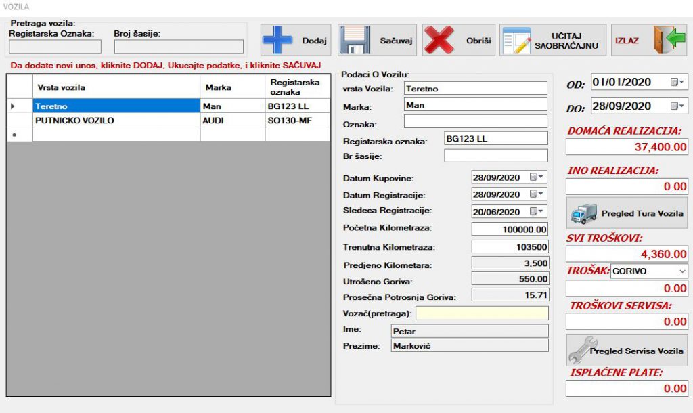This screenshot has height=413, width=693.
Task: Open the DO date picker calendar
Action: point(677,106)
